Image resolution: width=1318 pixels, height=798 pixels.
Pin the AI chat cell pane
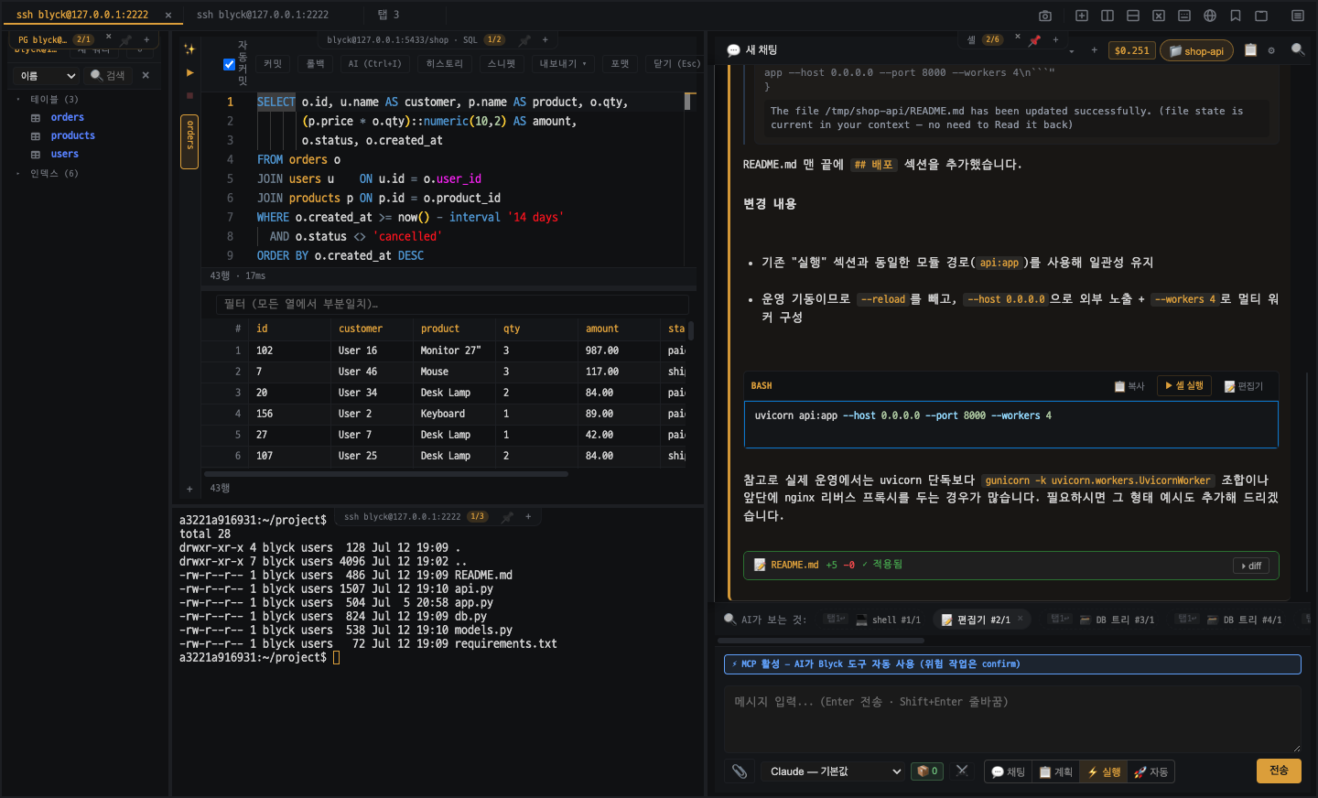pos(1034,40)
